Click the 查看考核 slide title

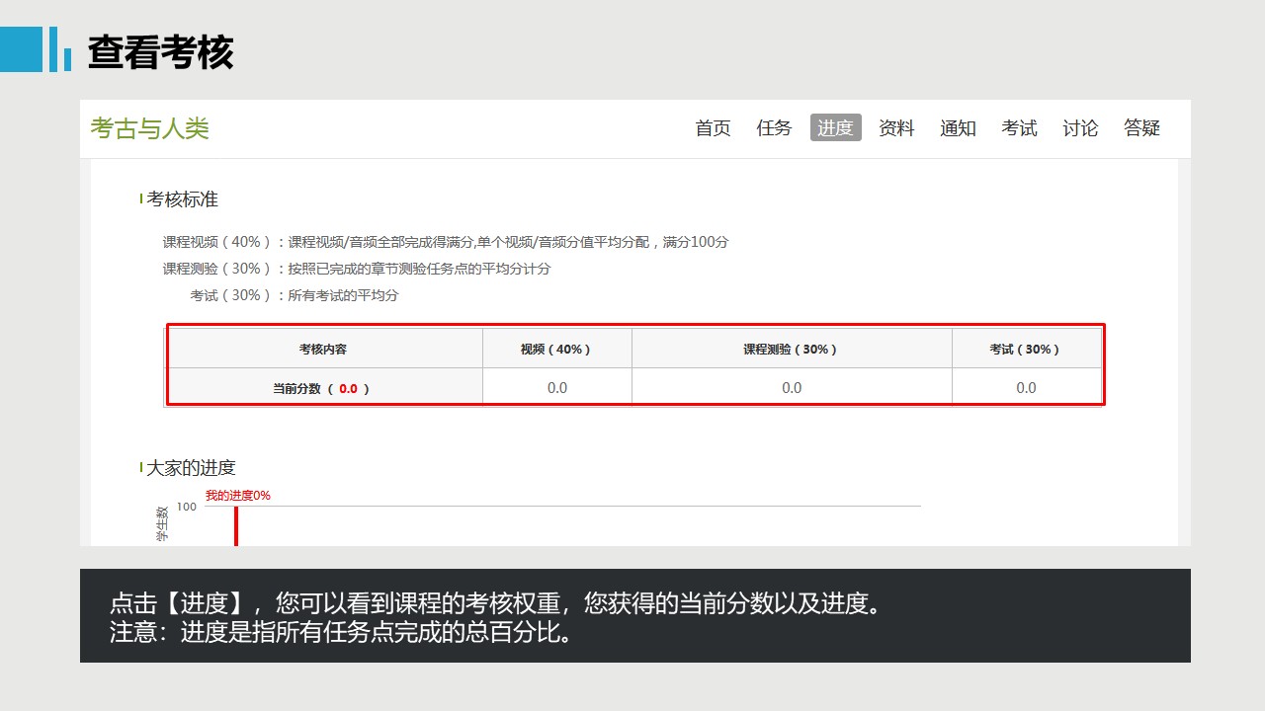[160, 52]
